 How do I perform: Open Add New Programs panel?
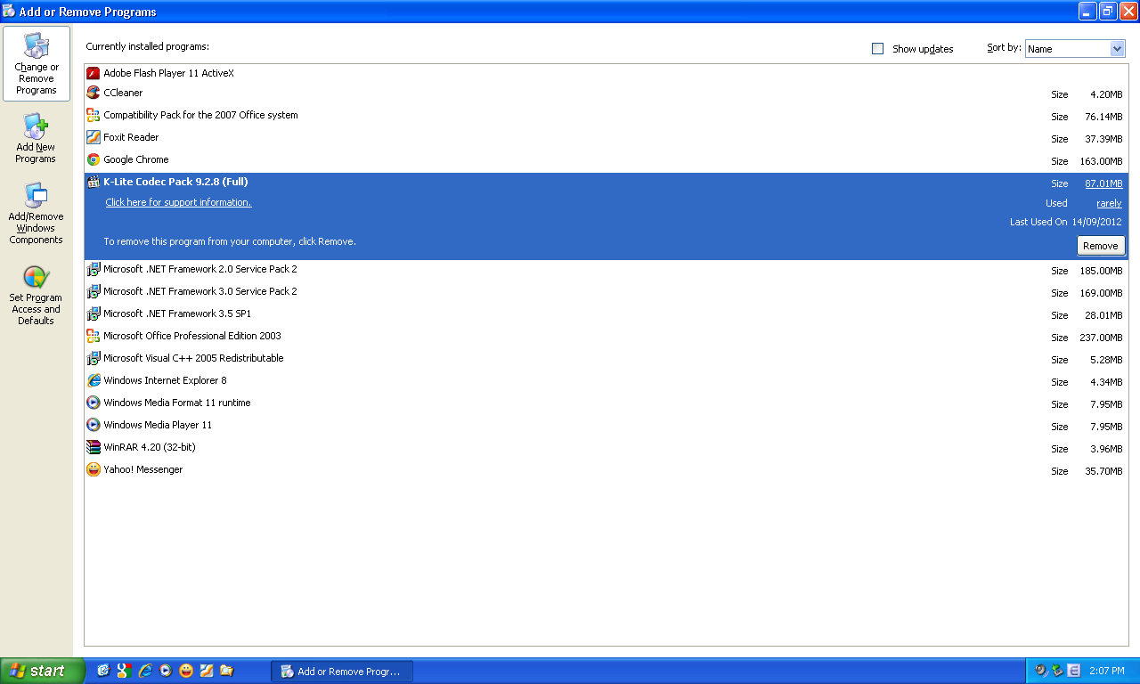tap(37, 138)
